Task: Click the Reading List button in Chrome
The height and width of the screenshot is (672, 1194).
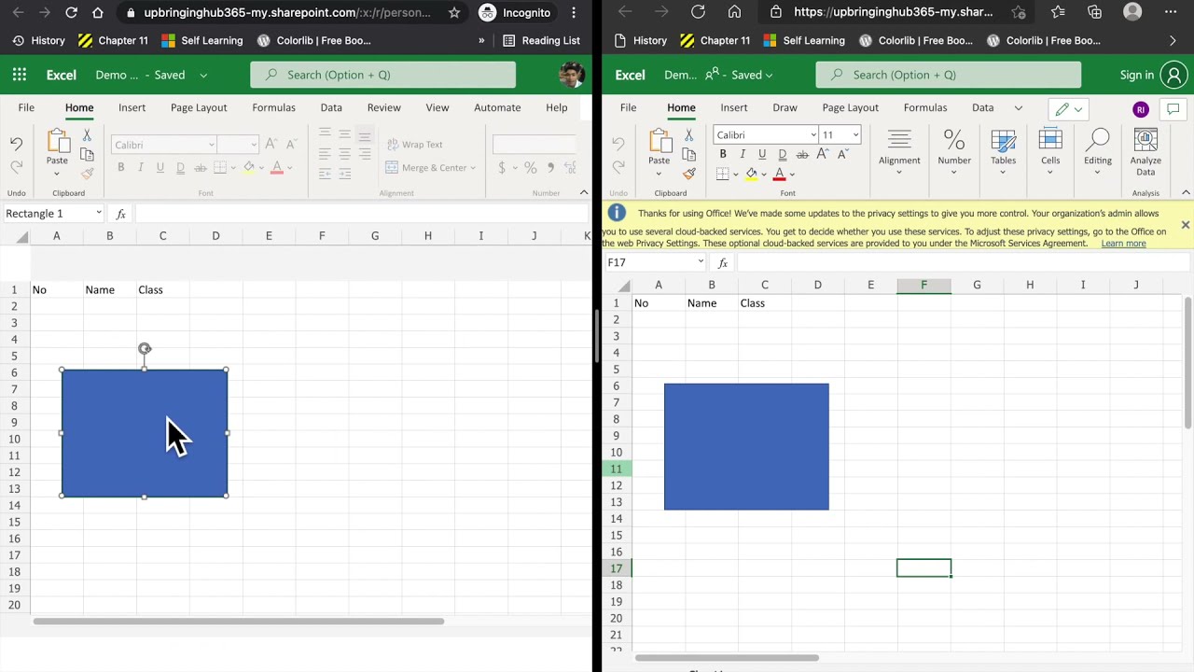Action: (541, 40)
